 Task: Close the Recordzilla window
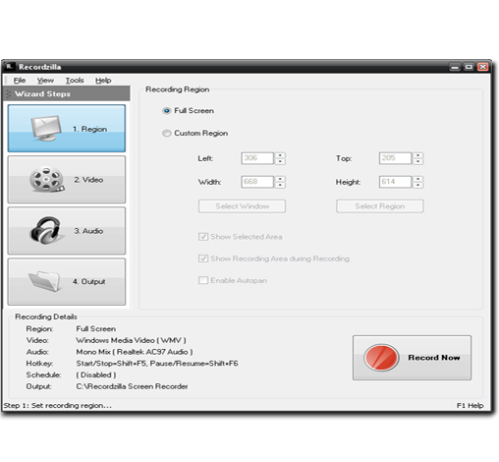[x=483, y=67]
